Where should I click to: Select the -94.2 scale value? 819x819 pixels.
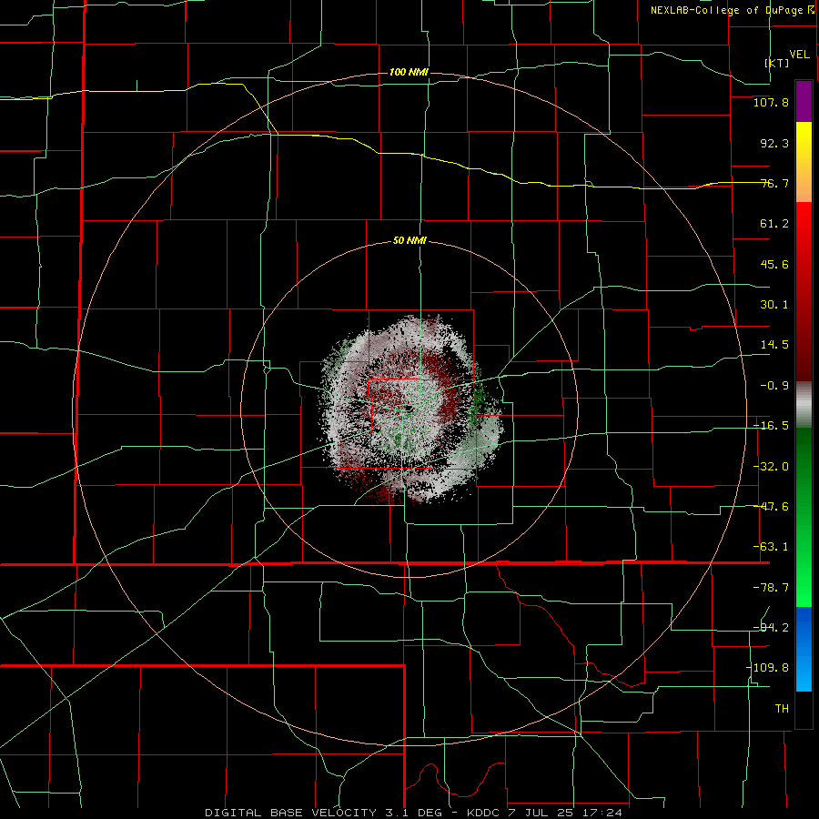point(771,628)
